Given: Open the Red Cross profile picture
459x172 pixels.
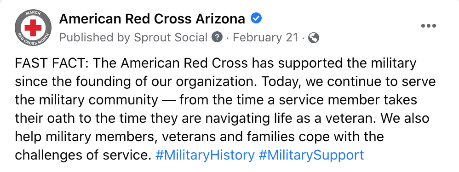Looking at the screenshot, I should click(33, 28).
